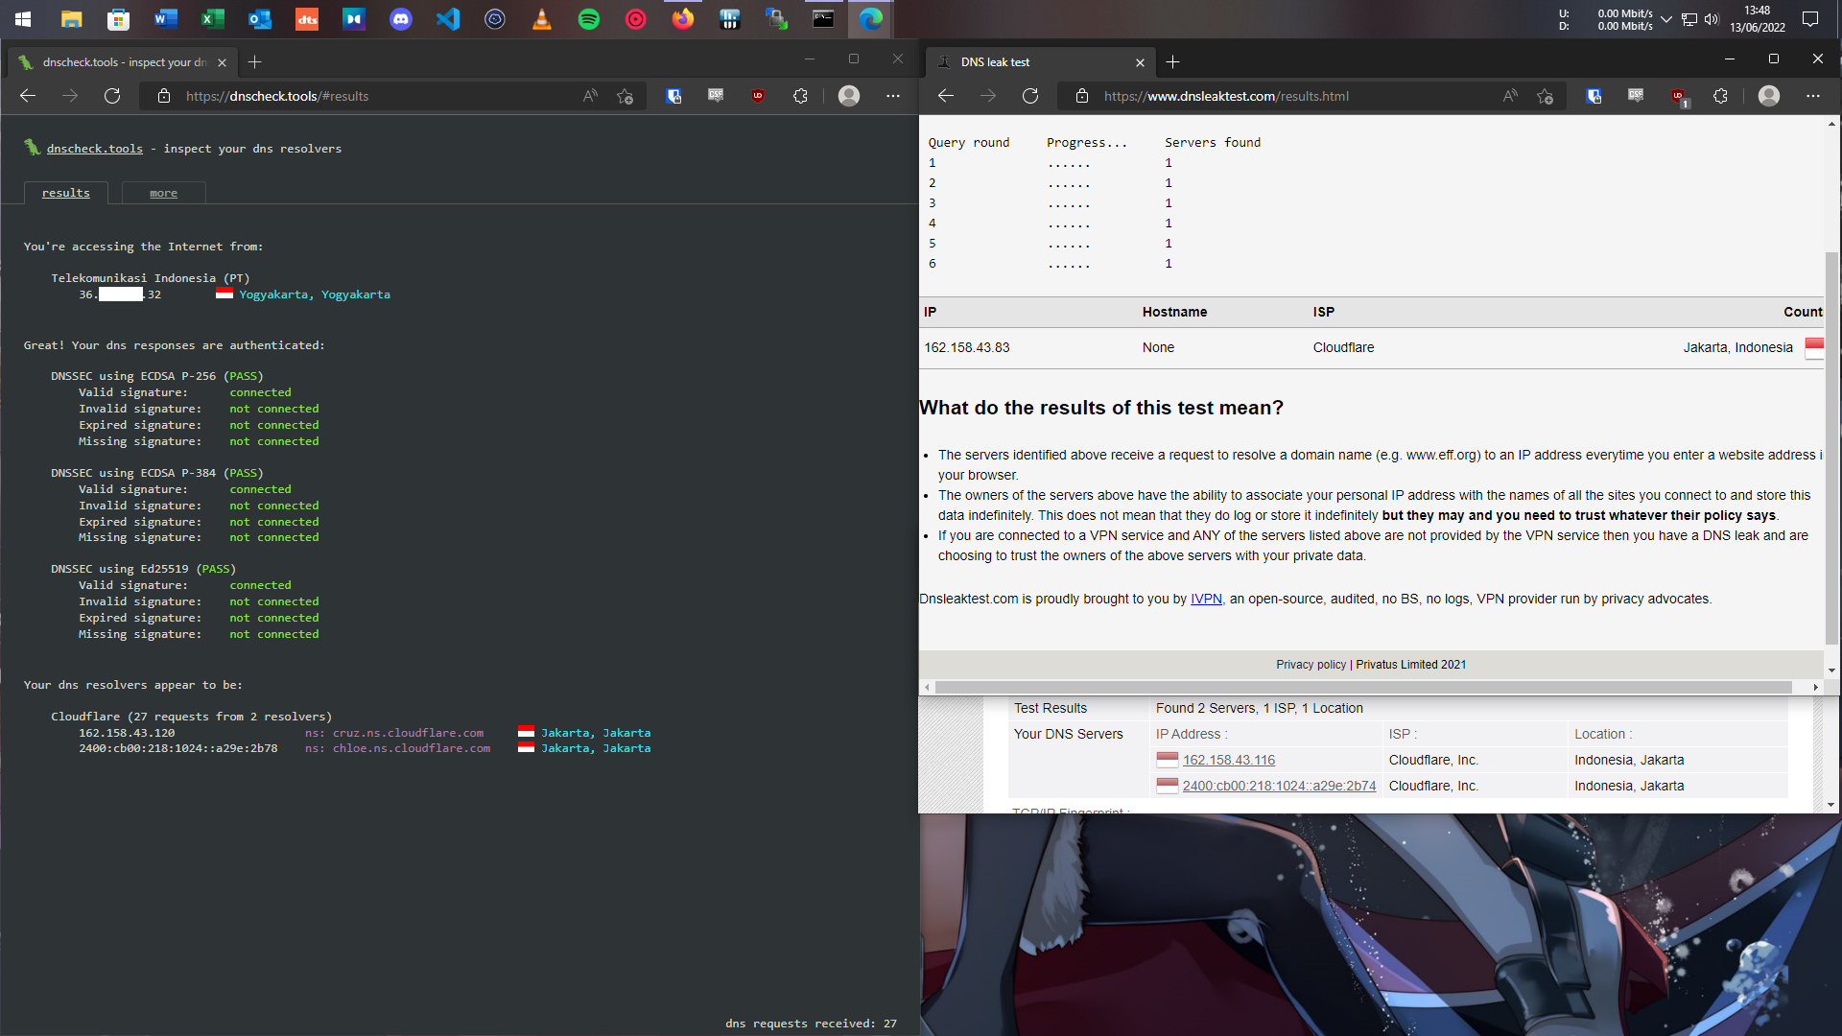The width and height of the screenshot is (1842, 1036).
Task: Read aloud icon in dnsleaktest address bar
Action: (x=1510, y=96)
